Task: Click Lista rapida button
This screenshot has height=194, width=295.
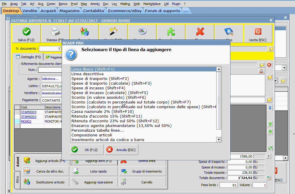Action: (94, 171)
